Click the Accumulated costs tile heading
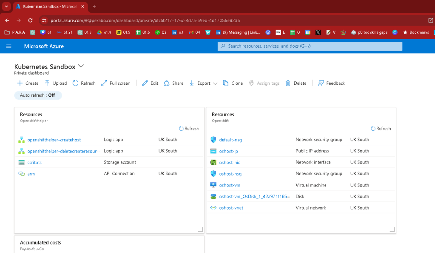Screen dimensions: 435x253 [40, 242]
